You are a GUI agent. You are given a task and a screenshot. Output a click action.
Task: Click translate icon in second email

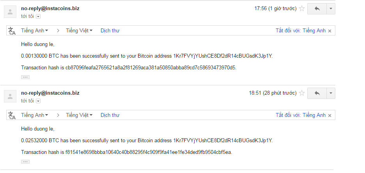click(x=12, y=115)
